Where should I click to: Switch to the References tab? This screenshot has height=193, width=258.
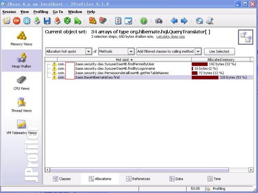(138, 179)
